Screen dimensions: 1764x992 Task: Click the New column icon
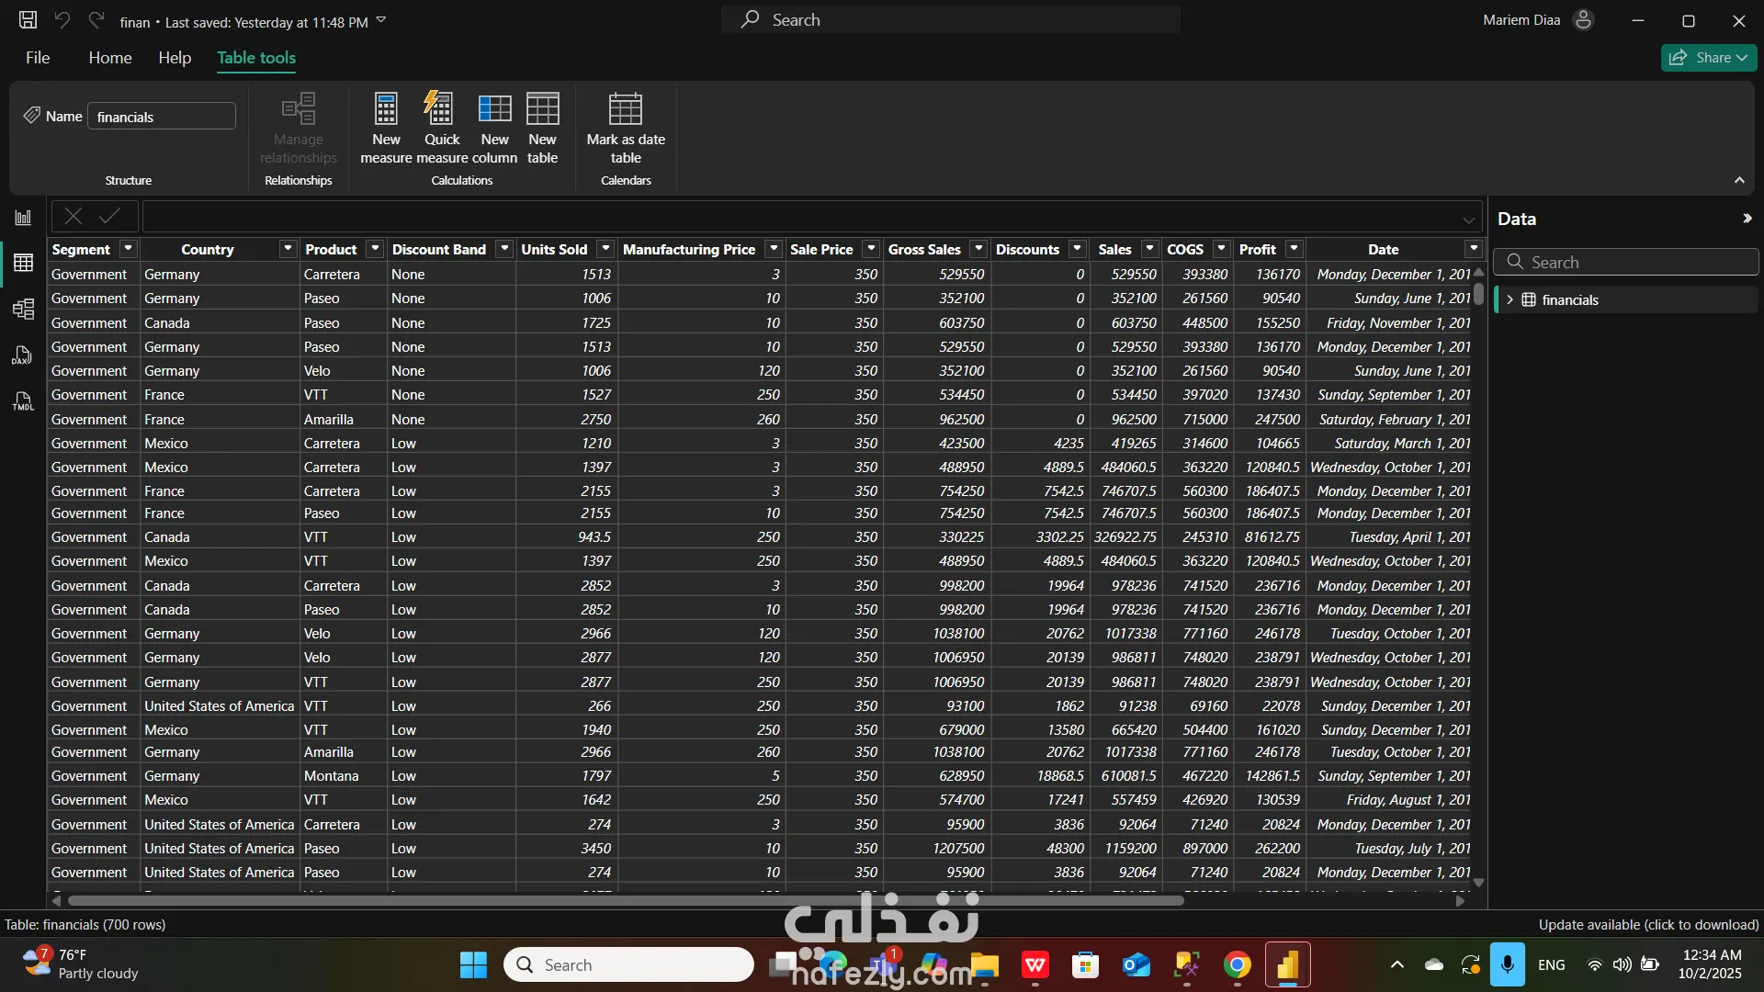(x=494, y=110)
